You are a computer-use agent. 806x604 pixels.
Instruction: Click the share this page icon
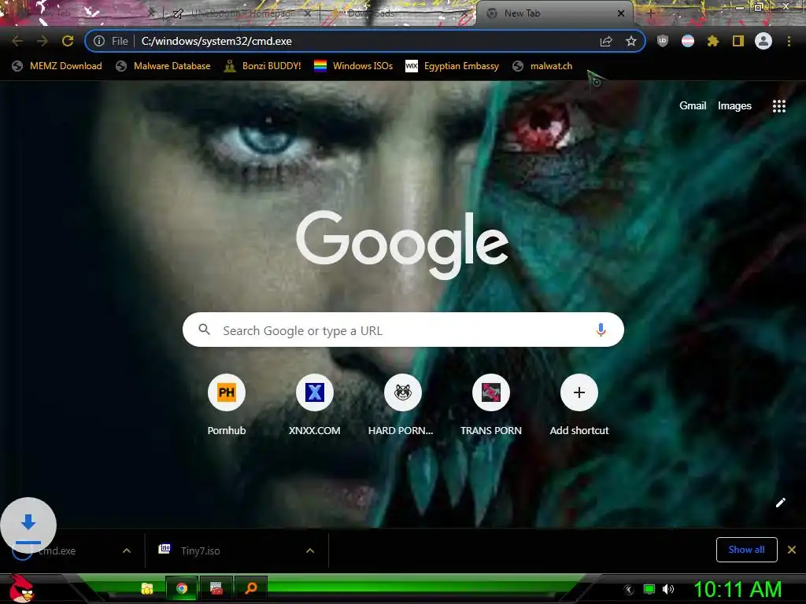click(x=606, y=41)
